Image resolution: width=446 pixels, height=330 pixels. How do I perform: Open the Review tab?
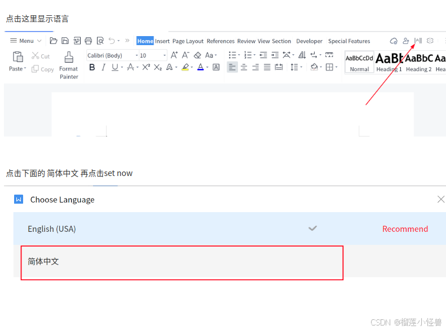point(246,41)
